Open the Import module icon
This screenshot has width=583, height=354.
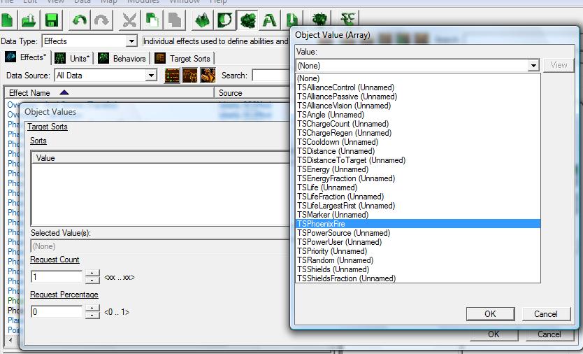pyautogui.click(x=292, y=20)
